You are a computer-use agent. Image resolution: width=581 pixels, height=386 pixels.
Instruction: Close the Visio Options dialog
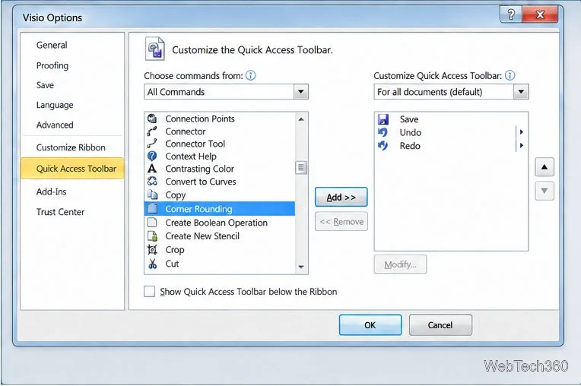point(540,14)
